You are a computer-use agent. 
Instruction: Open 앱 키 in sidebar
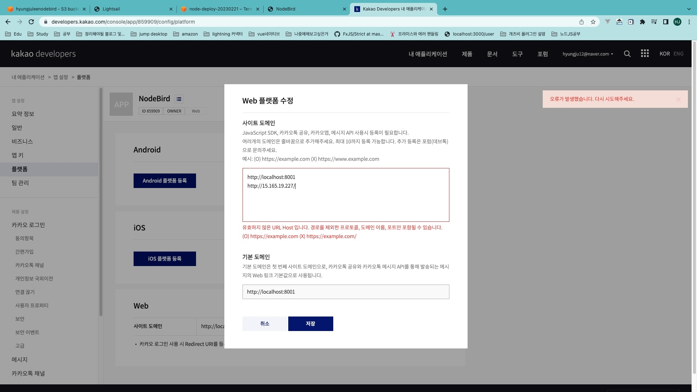[x=17, y=155]
